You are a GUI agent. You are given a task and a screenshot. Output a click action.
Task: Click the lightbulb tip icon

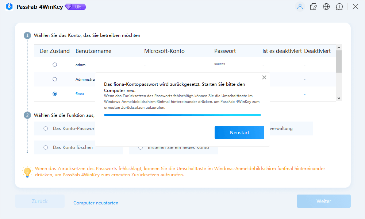tap(27, 172)
